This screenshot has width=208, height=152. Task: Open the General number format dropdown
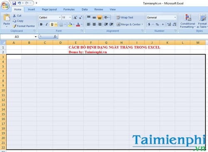(175, 17)
